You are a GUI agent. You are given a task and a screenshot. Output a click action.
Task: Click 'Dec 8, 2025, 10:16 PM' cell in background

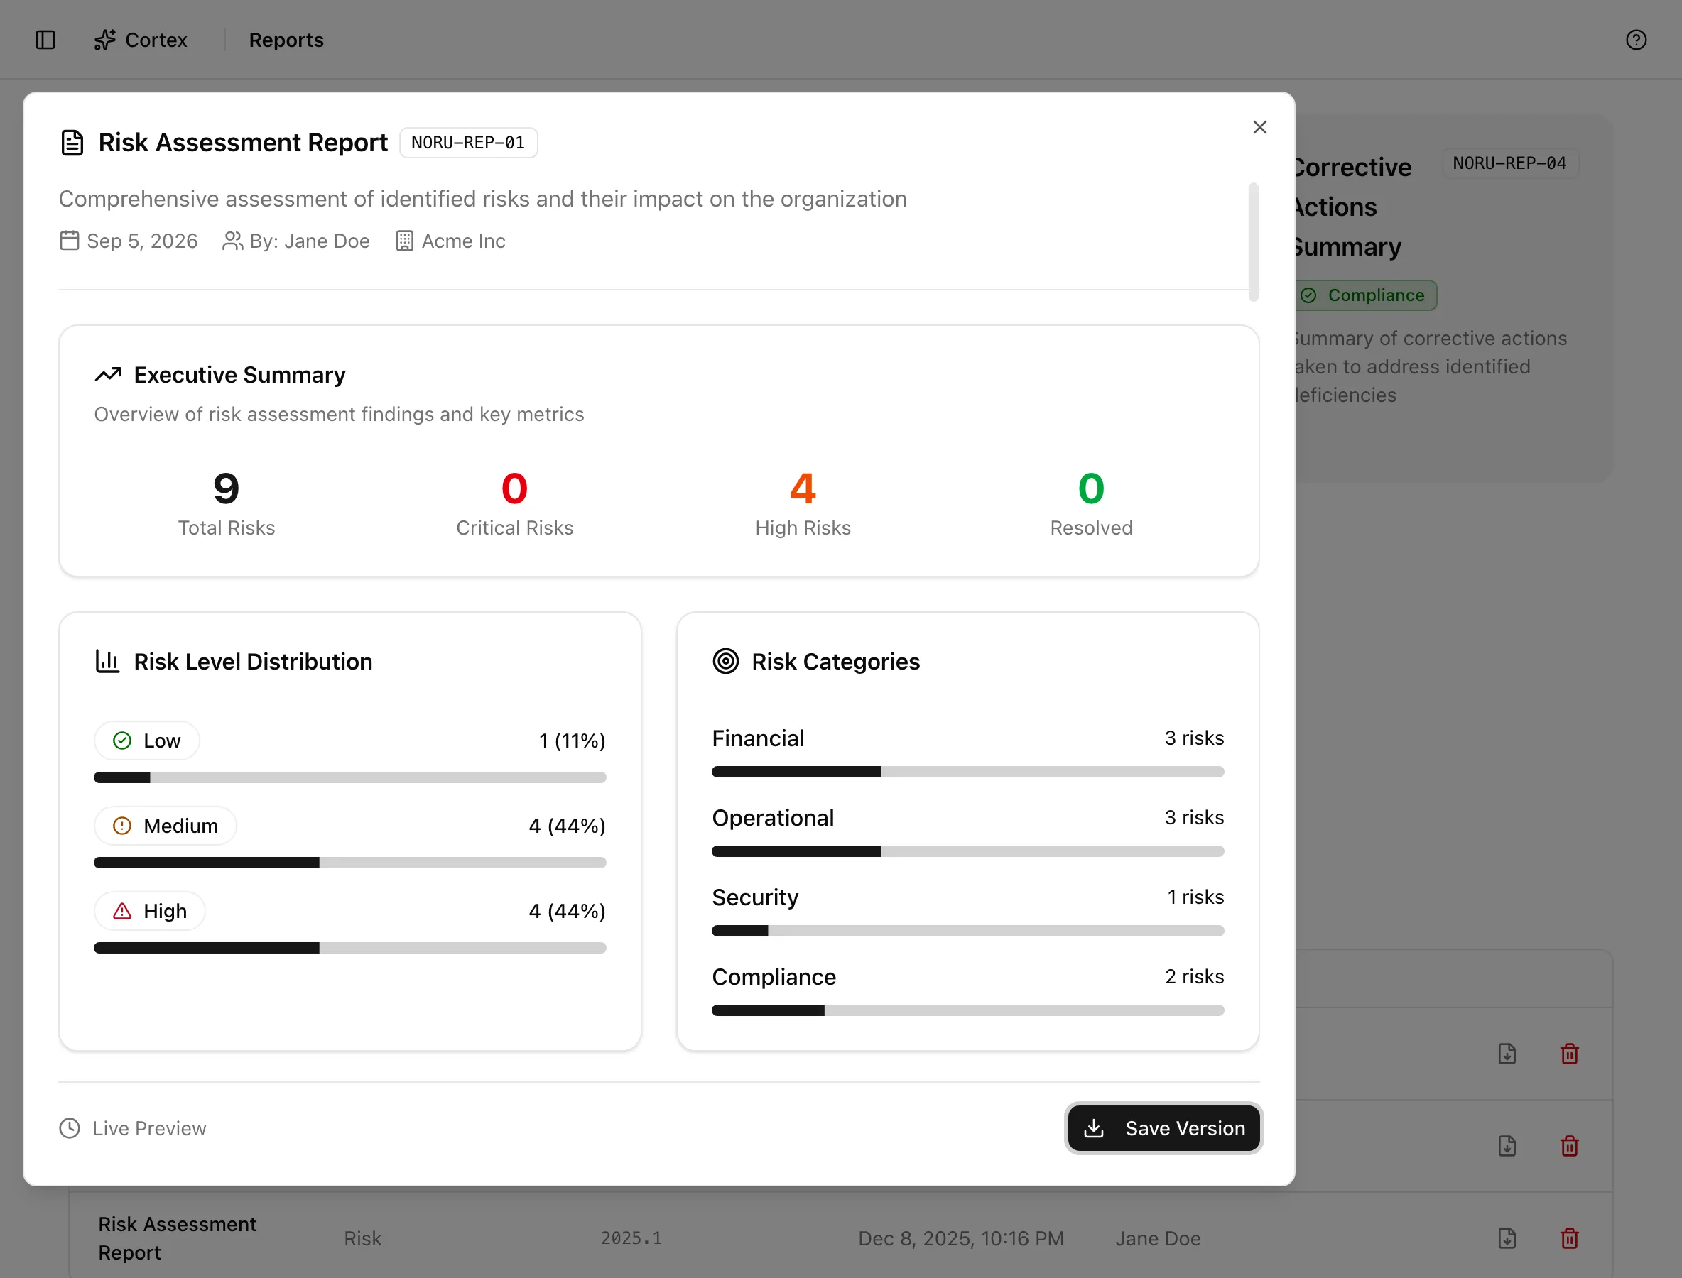960,1238
